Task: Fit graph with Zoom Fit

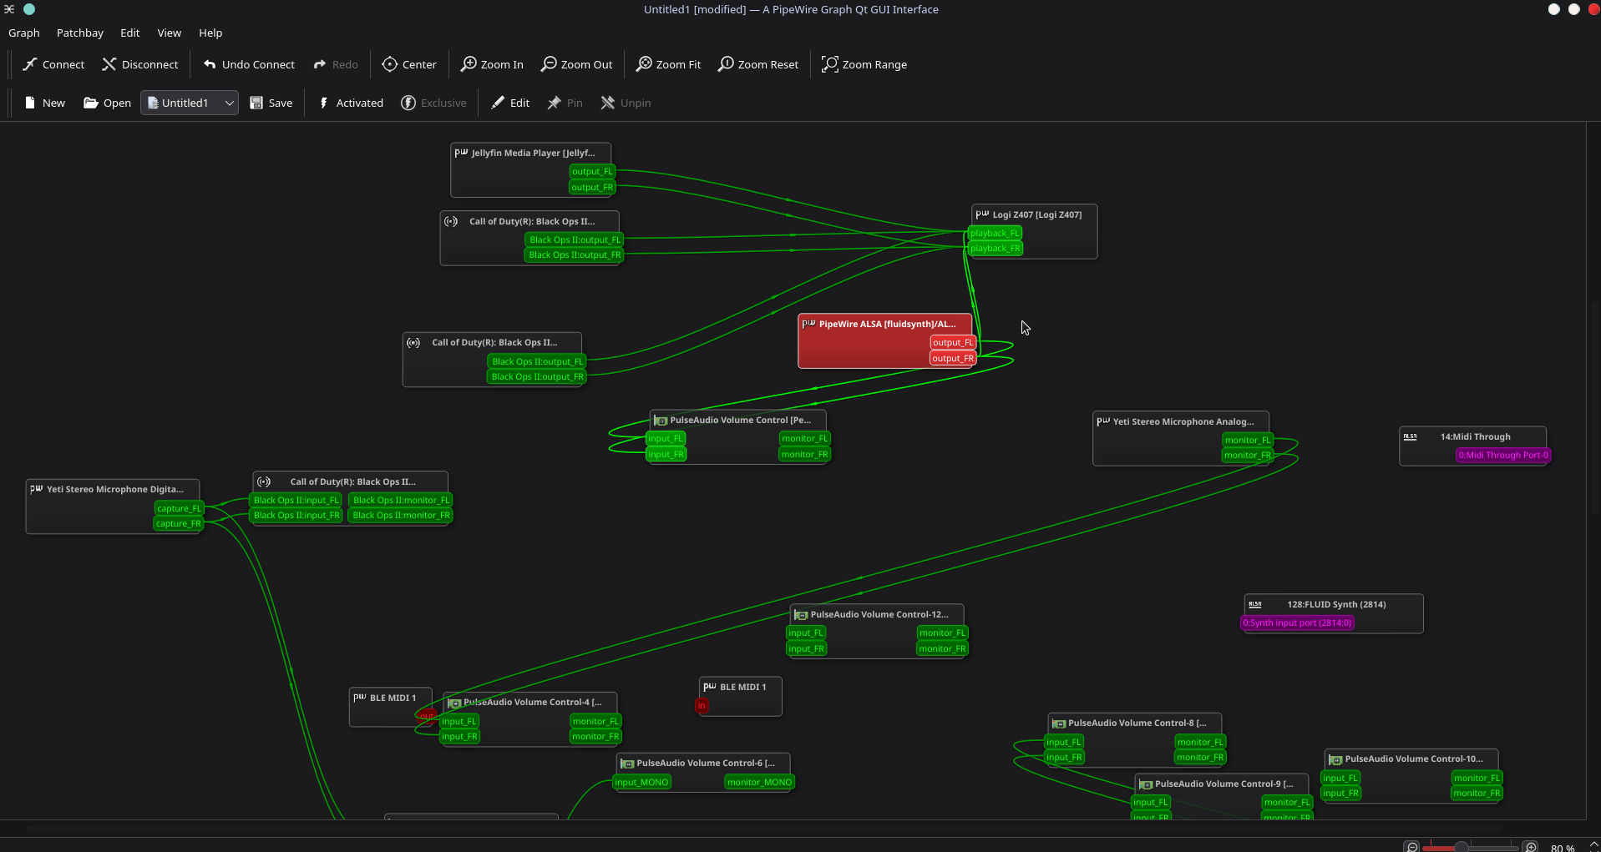Action: tap(645, 64)
